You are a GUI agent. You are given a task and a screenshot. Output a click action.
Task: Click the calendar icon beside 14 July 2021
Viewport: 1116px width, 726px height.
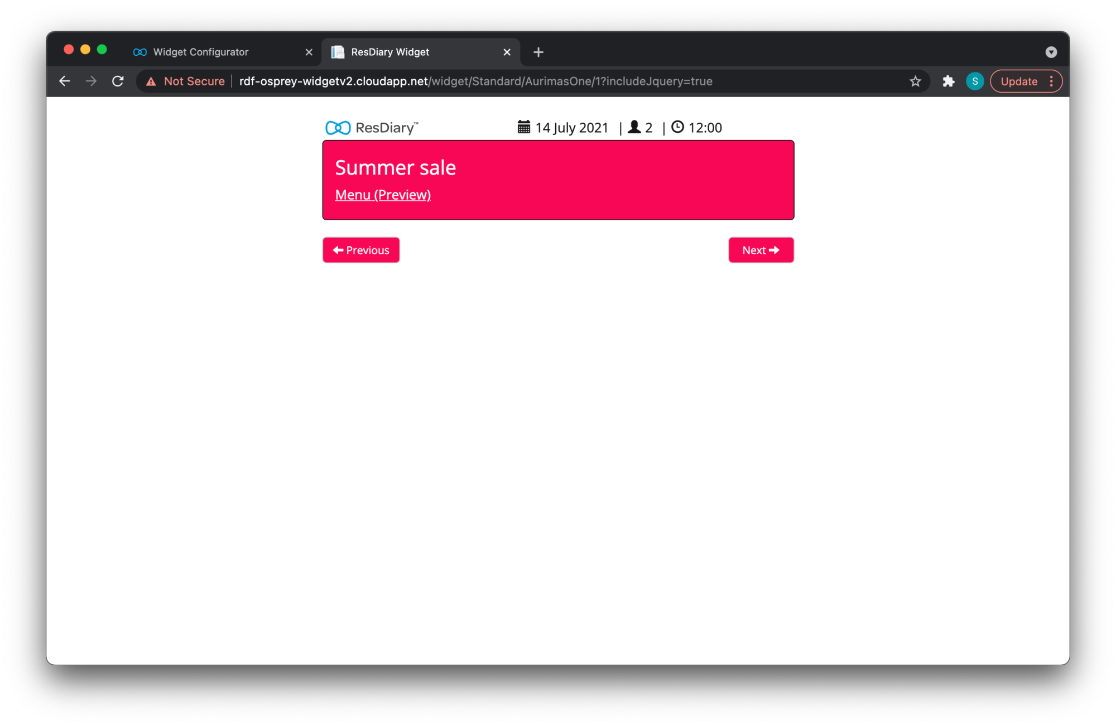point(523,127)
